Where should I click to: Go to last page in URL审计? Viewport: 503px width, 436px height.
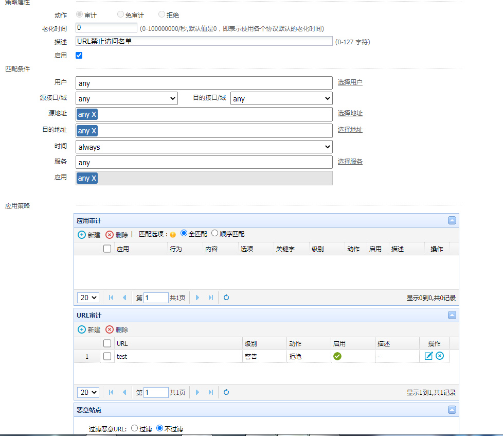point(211,392)
